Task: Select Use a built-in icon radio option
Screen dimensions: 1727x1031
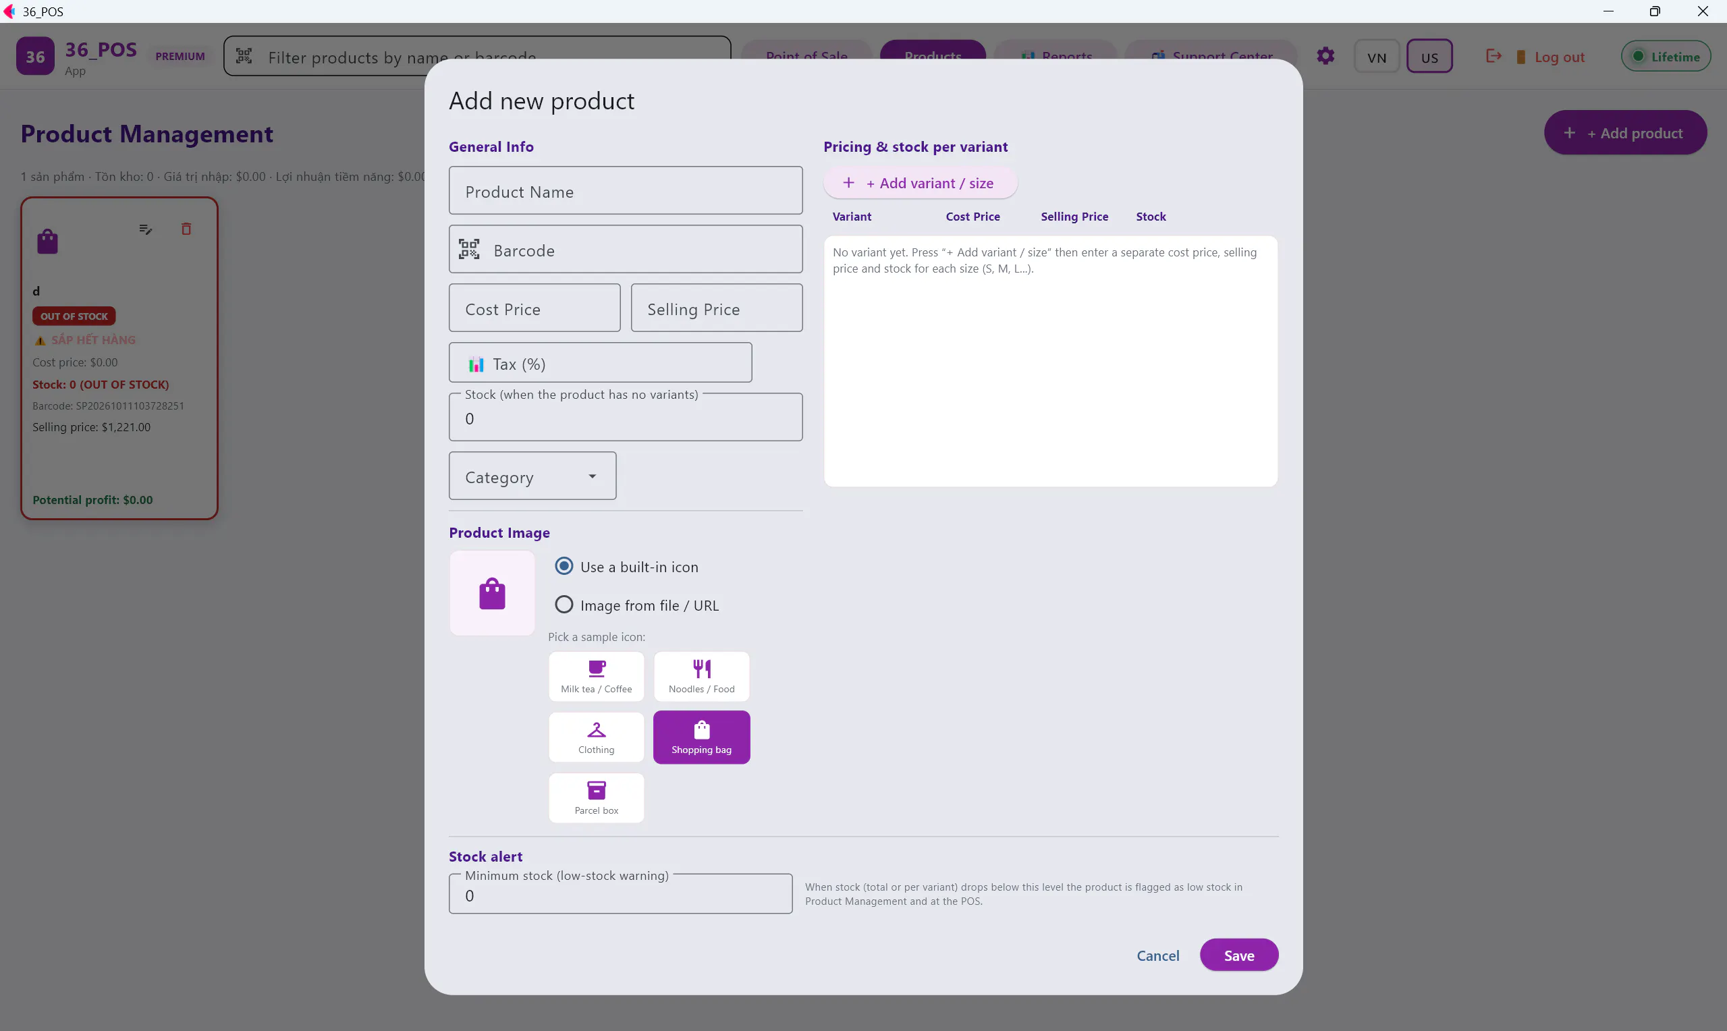Action: click(x=564, y=566)
